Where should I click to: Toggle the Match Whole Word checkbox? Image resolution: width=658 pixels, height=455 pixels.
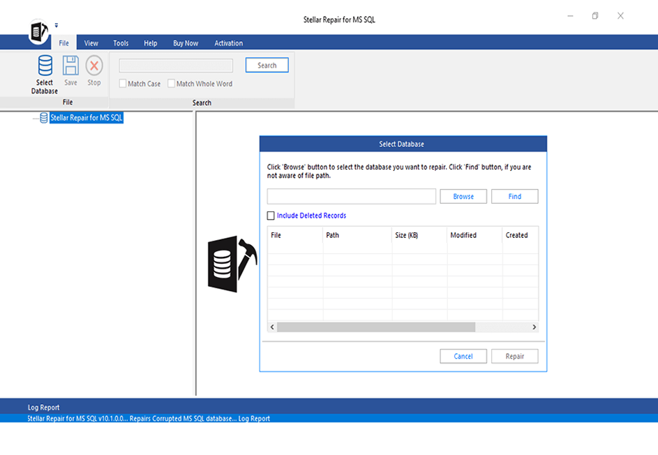click(x=172, y=84)
